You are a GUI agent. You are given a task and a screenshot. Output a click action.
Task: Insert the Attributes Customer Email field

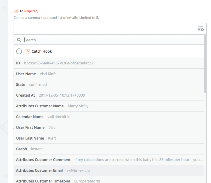click(109, 170)
